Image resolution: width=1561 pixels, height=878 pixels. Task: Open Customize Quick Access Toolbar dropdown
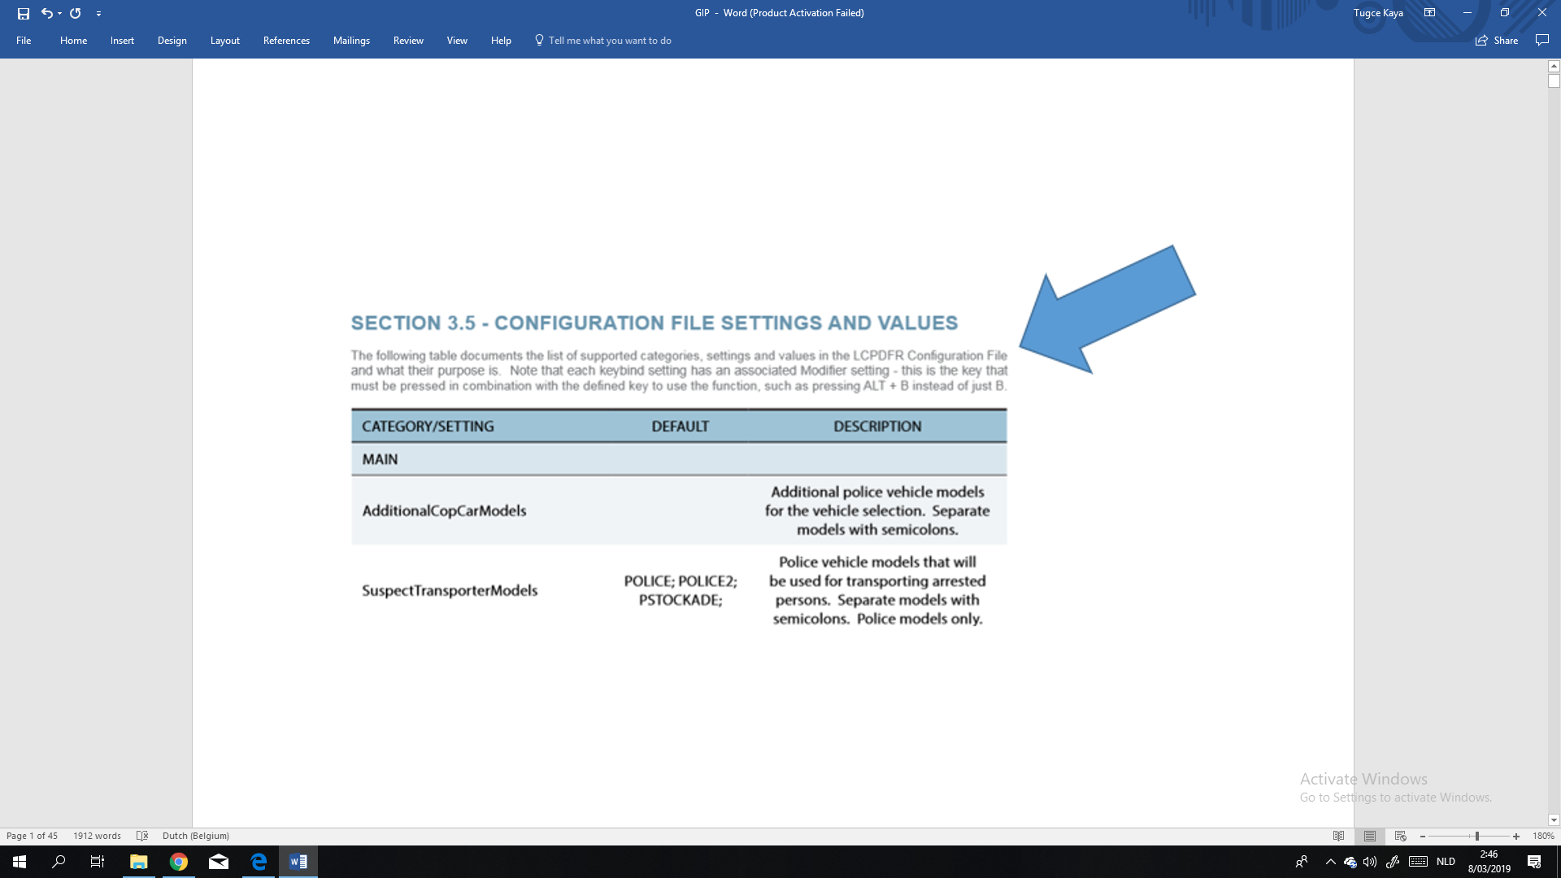pyautogui.click(x=98, y=14)
